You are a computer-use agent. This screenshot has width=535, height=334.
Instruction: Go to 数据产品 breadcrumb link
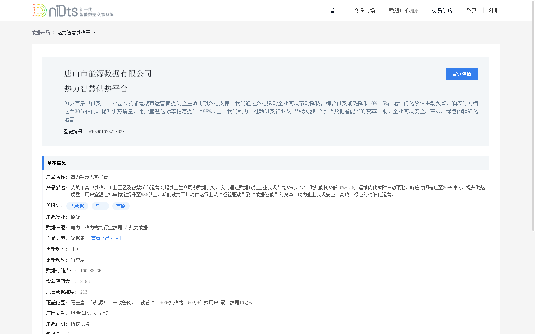pos(41,32)
